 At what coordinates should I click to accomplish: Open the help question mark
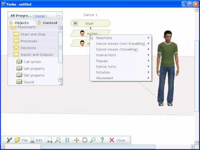point(102,140)
